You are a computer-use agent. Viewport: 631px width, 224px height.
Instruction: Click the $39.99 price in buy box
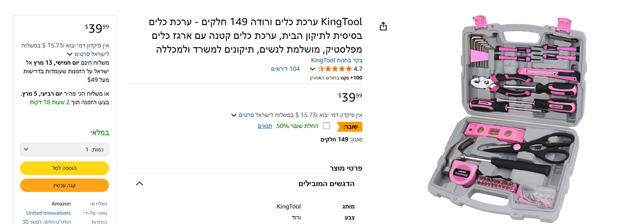[97, 28]
